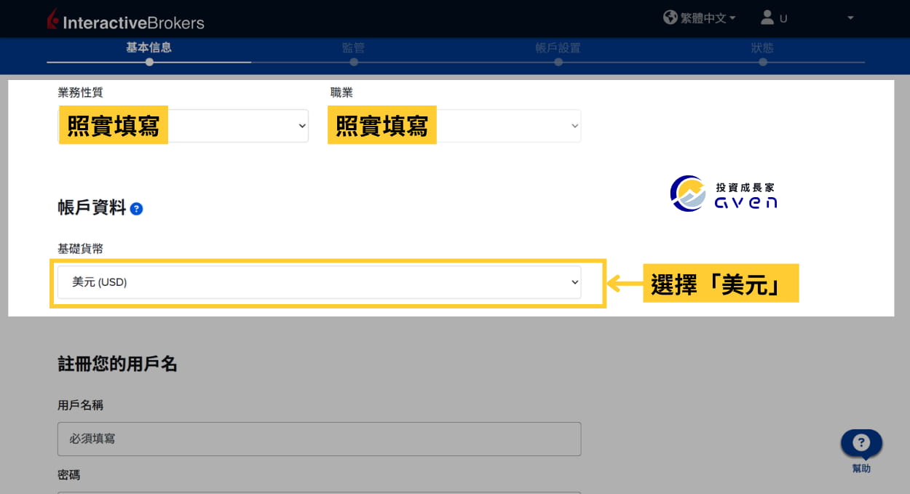Go to the 狀態 step
910x494 pixels.
point(762,48)
